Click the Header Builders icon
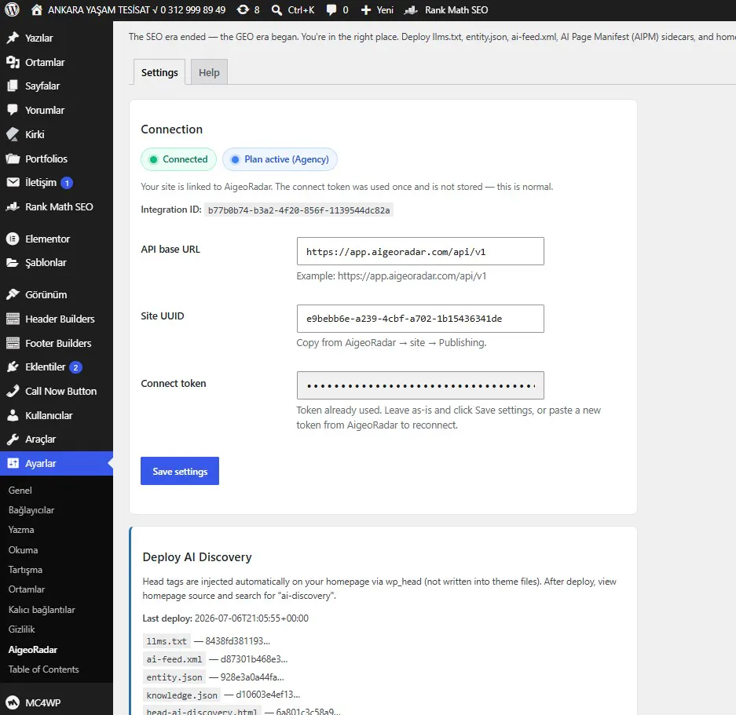The image size is (736, 715). click(x=13, y=319)
